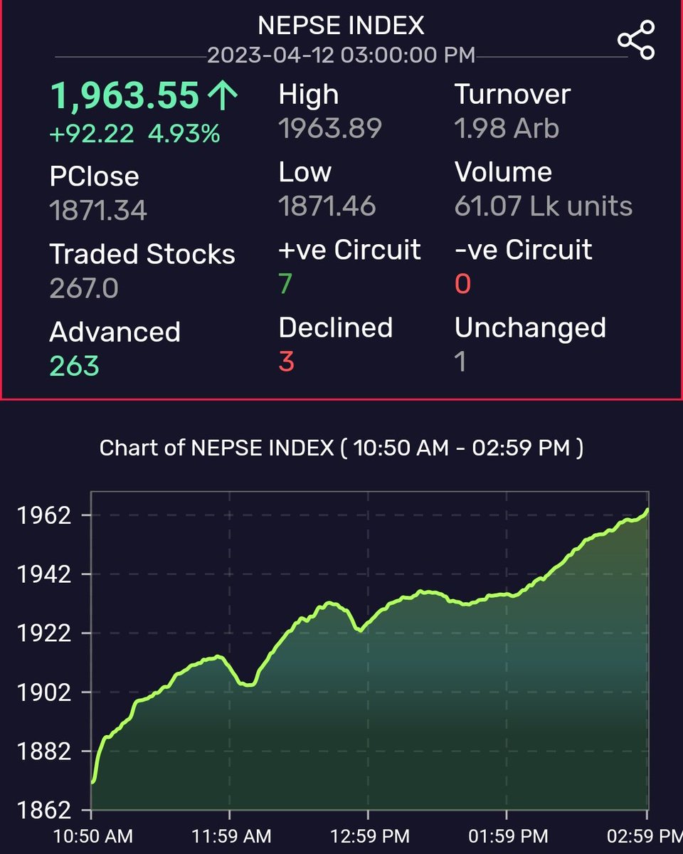This screenshot has width=683, height=854.
Task: Click the Chart of NEPSE INDEX heading
Action: 341,448
